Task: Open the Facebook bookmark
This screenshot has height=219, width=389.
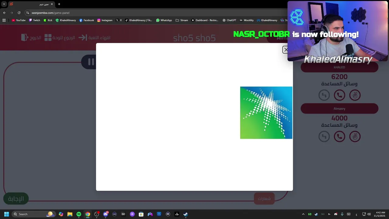Action: (x=87, y=20)
